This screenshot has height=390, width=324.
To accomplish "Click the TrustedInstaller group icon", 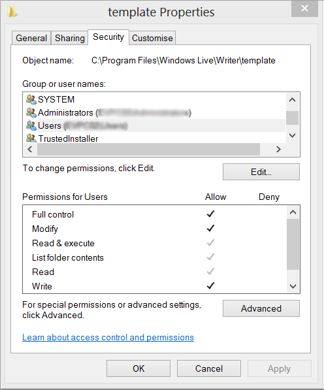I will click(x=31, y=138).
